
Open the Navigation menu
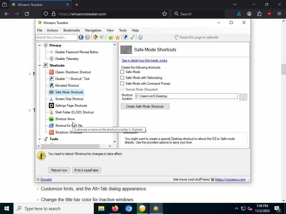pos(93,30)
